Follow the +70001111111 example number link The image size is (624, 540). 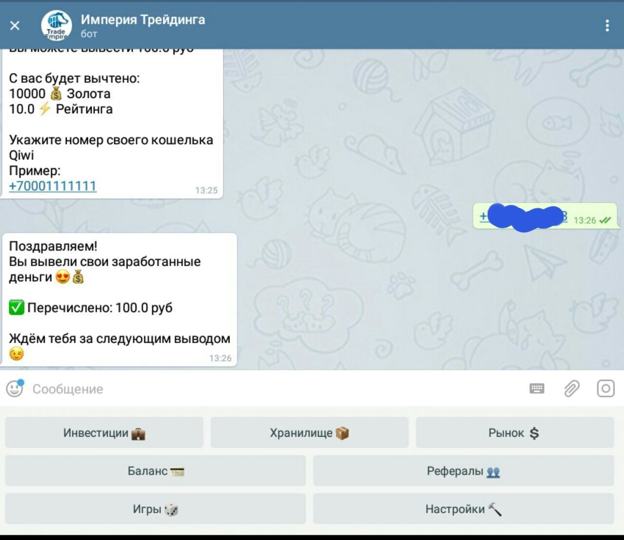tap(53, 186)
